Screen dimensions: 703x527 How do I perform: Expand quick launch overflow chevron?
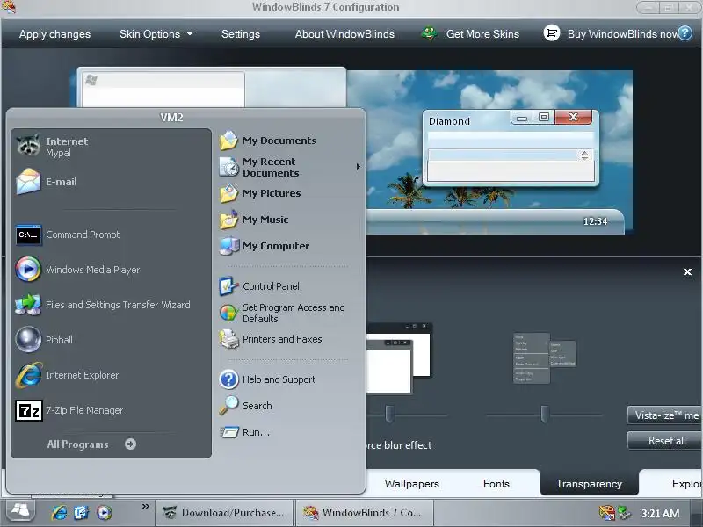click(x=145, y=507)
